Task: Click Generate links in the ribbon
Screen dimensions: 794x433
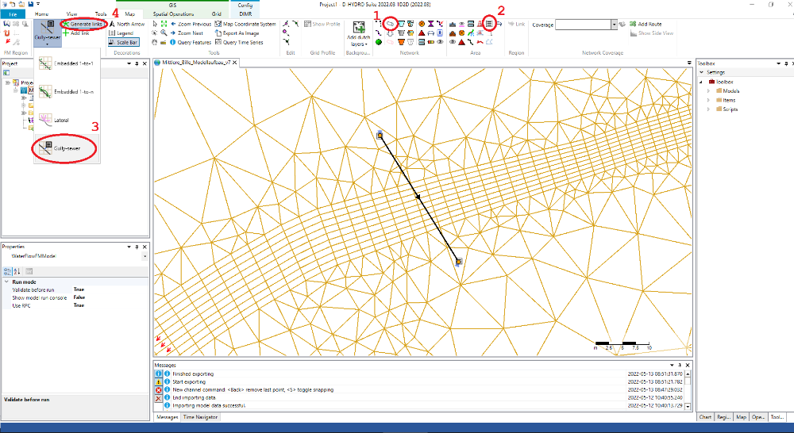Action: [x=83, y=24]
